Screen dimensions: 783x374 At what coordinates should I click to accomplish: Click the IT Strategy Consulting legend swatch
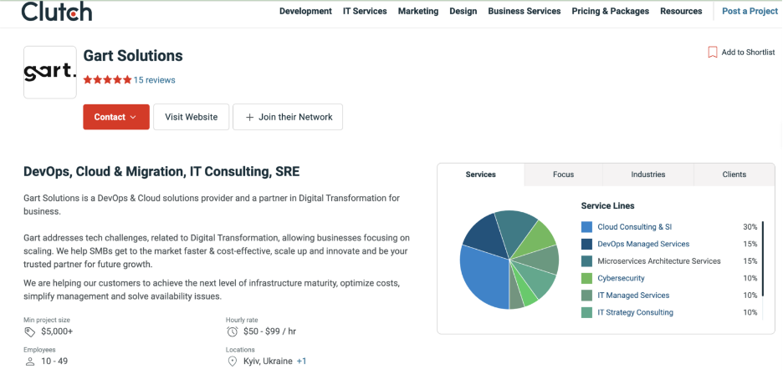586,312
